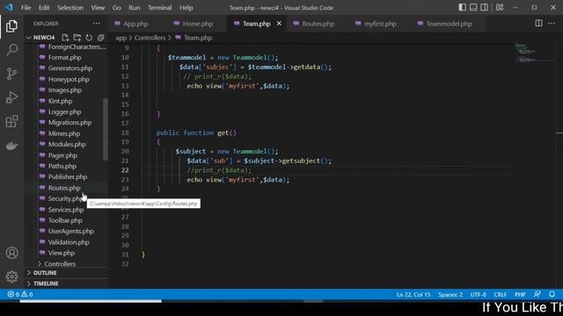
Task: Open editor More Actions ellipsis
Action: (552, 24)
